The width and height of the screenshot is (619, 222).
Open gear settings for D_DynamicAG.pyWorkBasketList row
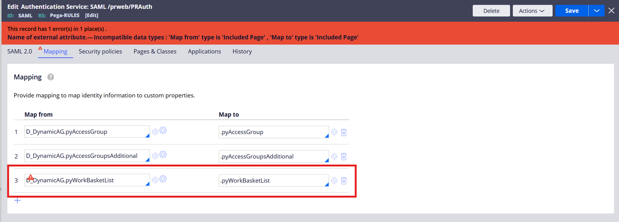(163, 179)
